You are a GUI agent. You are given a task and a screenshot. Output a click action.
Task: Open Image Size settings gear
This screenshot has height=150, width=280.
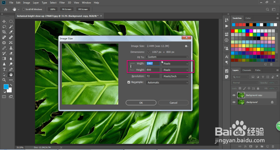pos(186,46)
